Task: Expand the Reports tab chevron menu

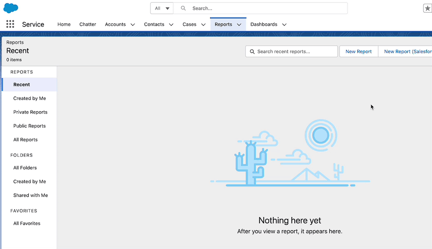Action: pos(239,24)
